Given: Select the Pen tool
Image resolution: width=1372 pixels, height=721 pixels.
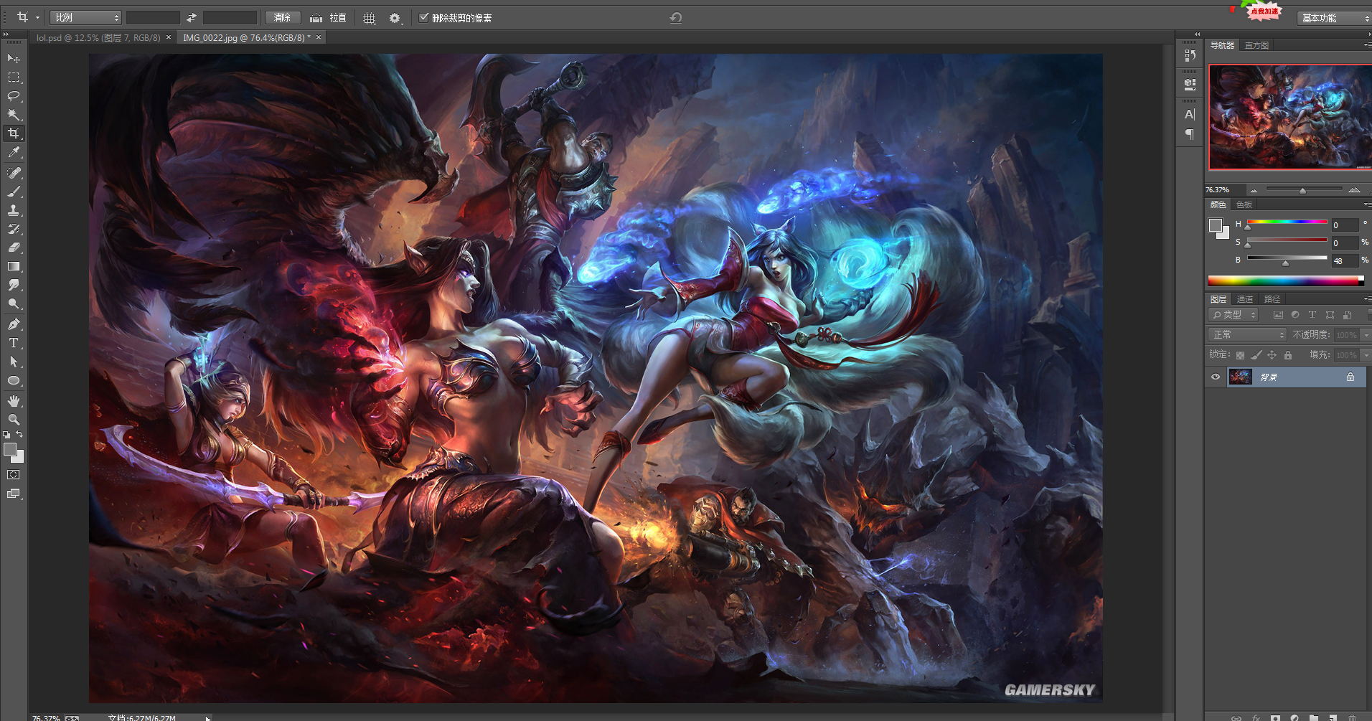Looking at the screenshot, I should [14, 324].
